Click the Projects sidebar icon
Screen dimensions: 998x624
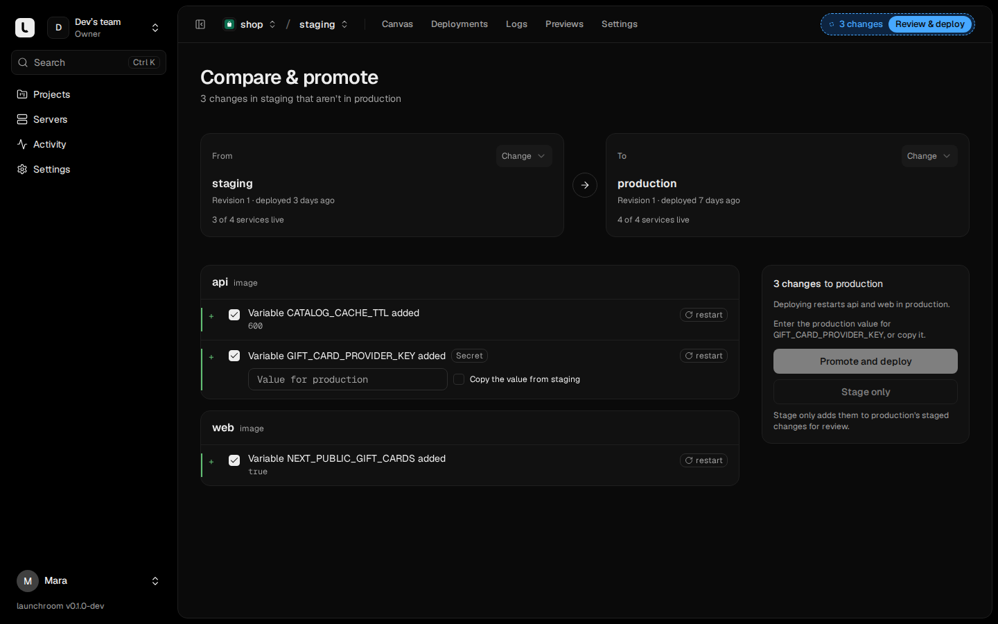click(22, 94)
